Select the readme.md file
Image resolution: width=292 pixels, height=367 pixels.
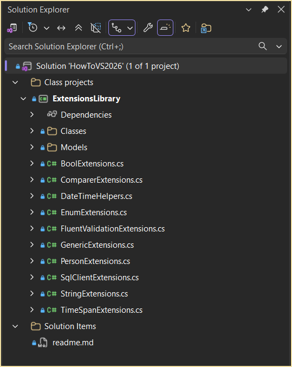point(73,343)
